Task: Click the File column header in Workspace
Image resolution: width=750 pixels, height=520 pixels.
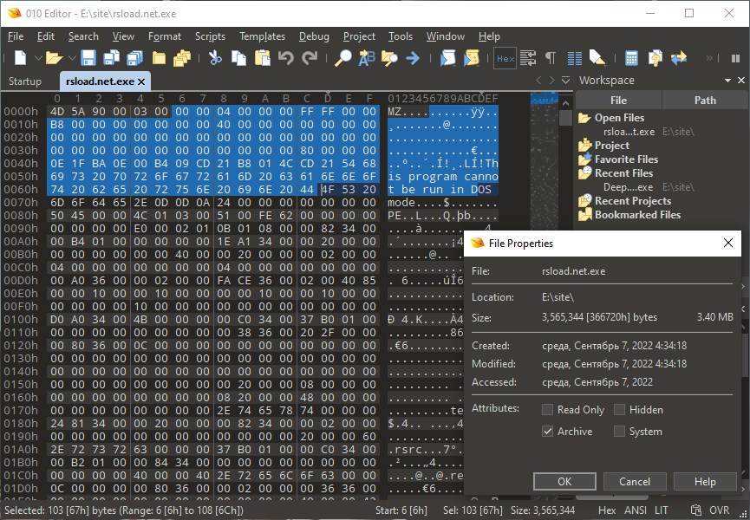Action: click(618, 101)
